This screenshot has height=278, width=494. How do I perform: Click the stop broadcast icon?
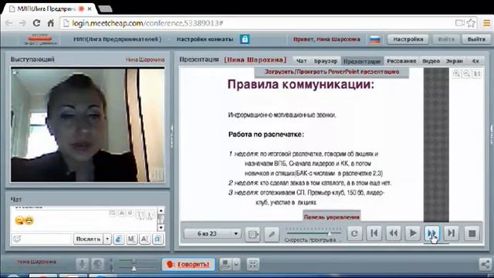[x=225, y=264]
